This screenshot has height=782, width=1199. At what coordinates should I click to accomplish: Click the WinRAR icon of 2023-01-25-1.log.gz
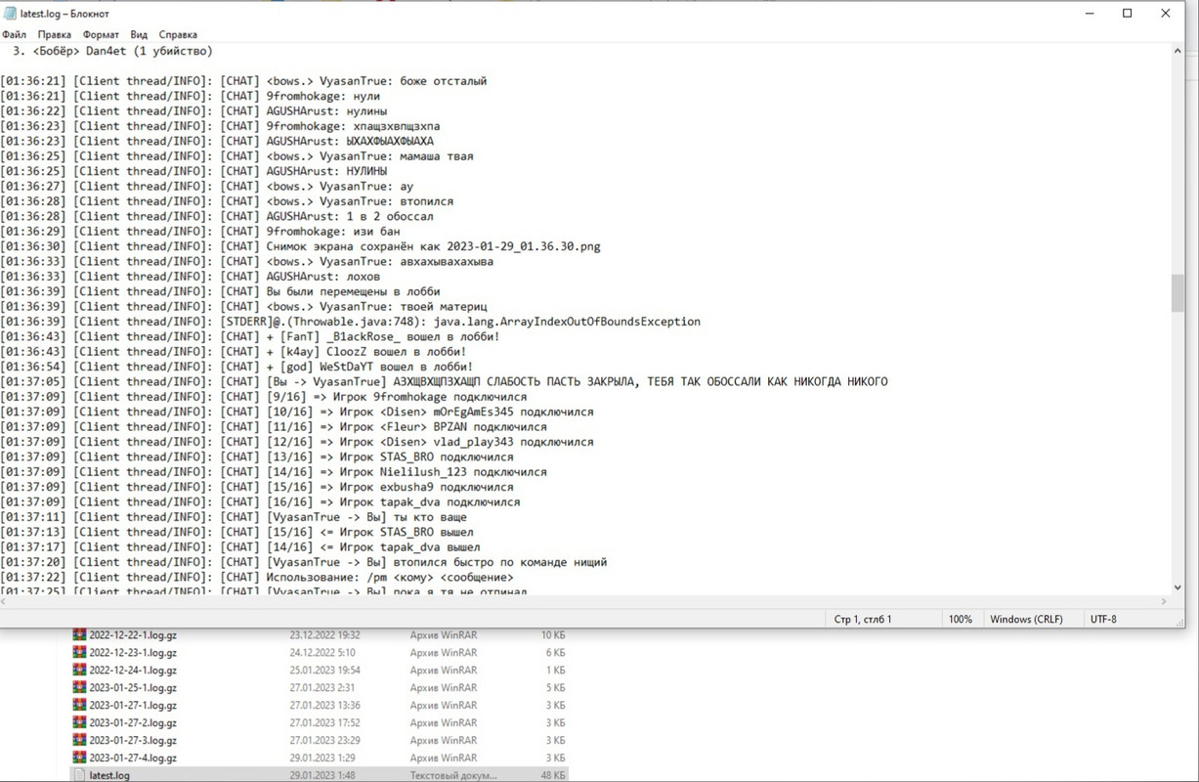[79, 688]
